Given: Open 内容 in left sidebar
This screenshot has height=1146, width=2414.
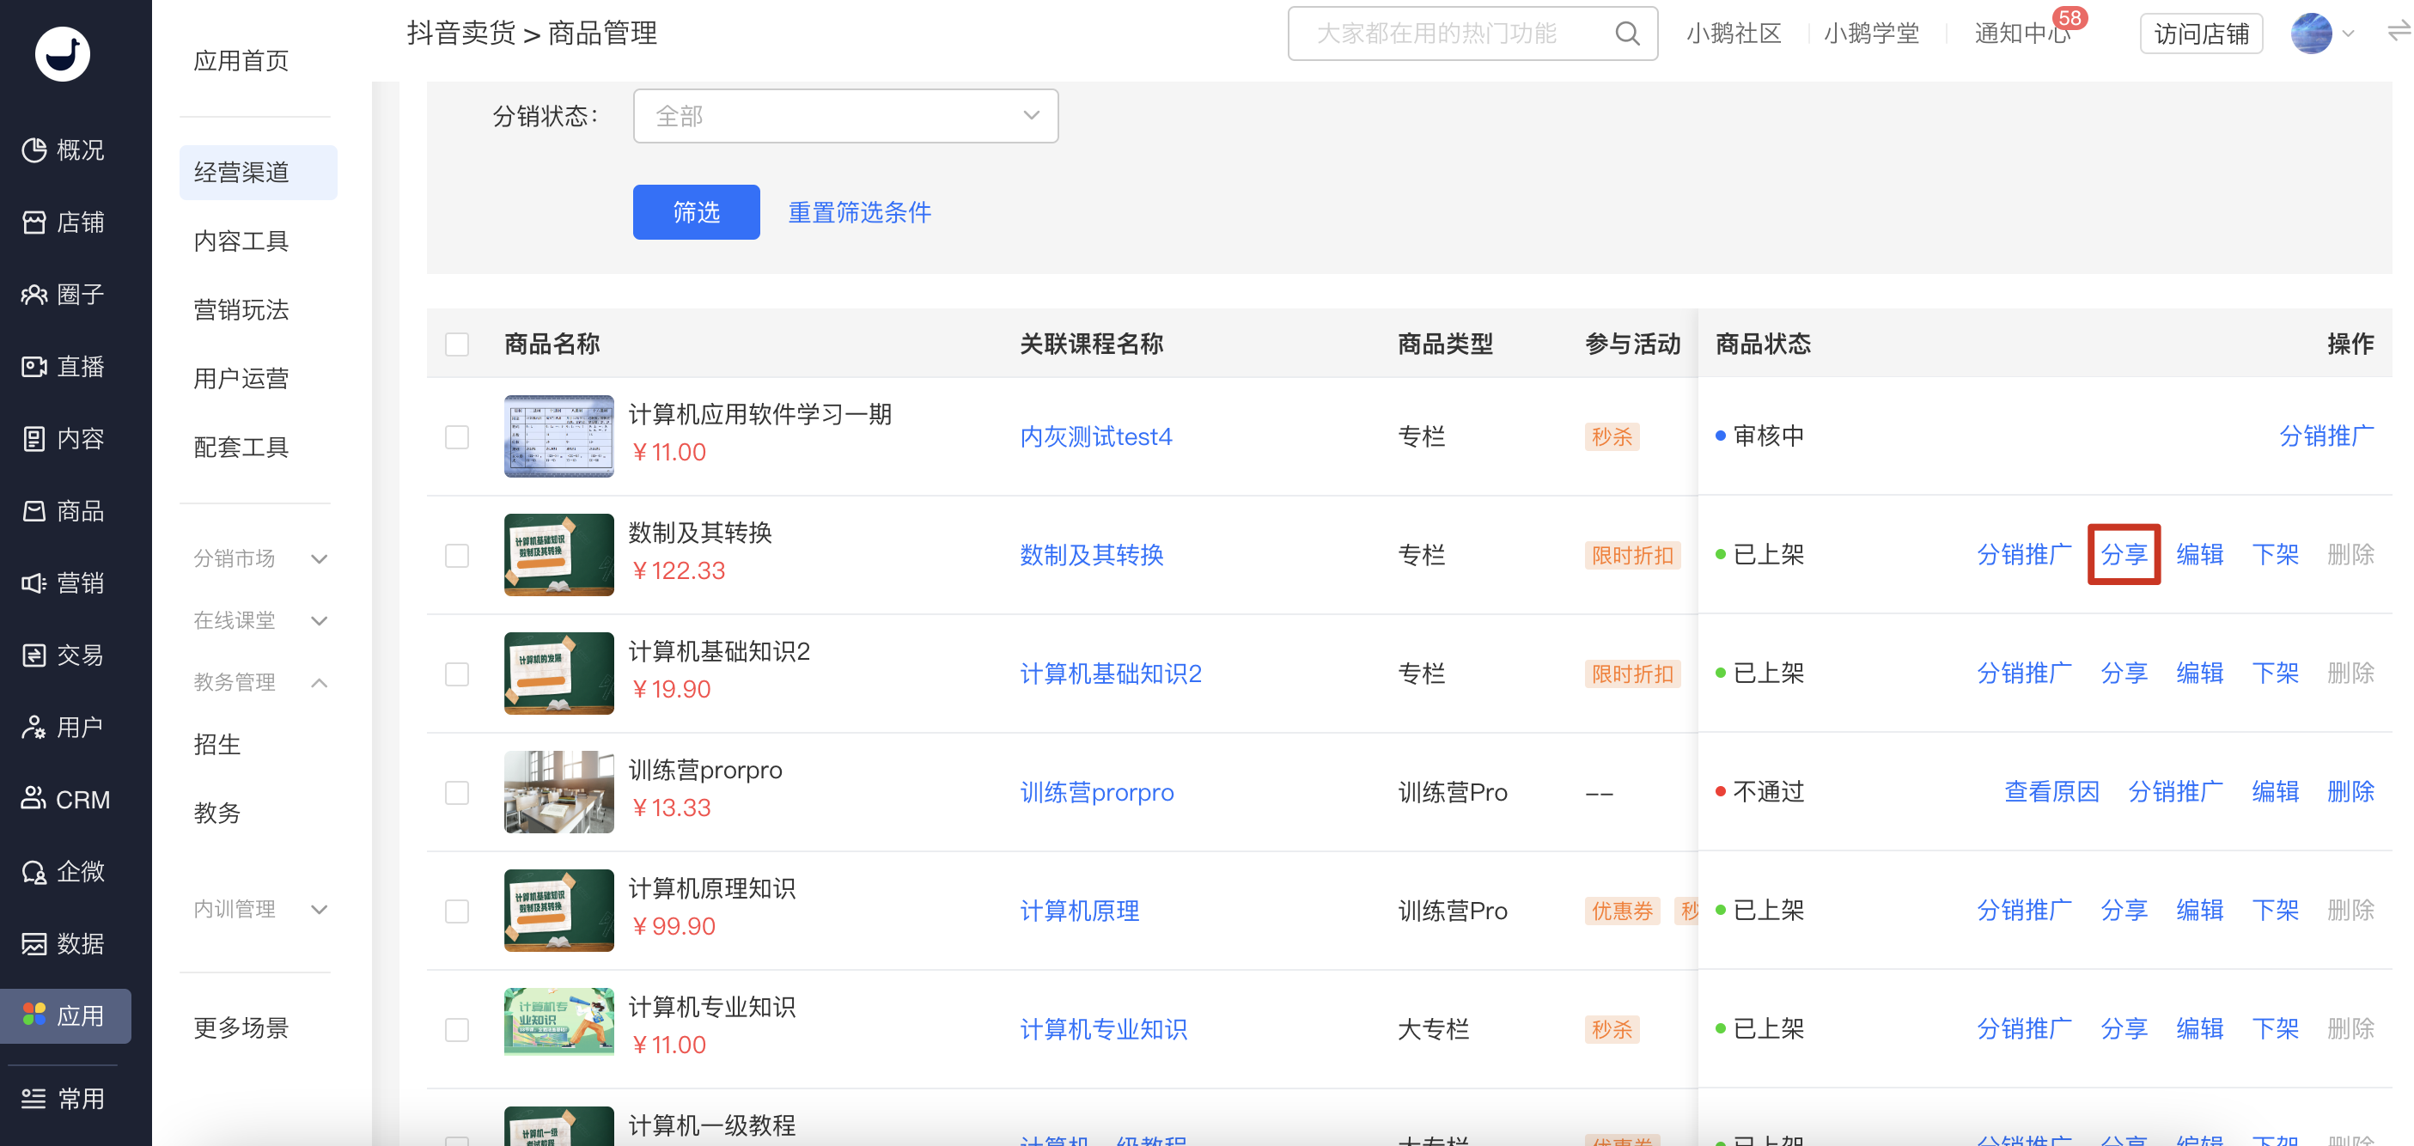Looking at the screenshot, I should click(63, 438).
